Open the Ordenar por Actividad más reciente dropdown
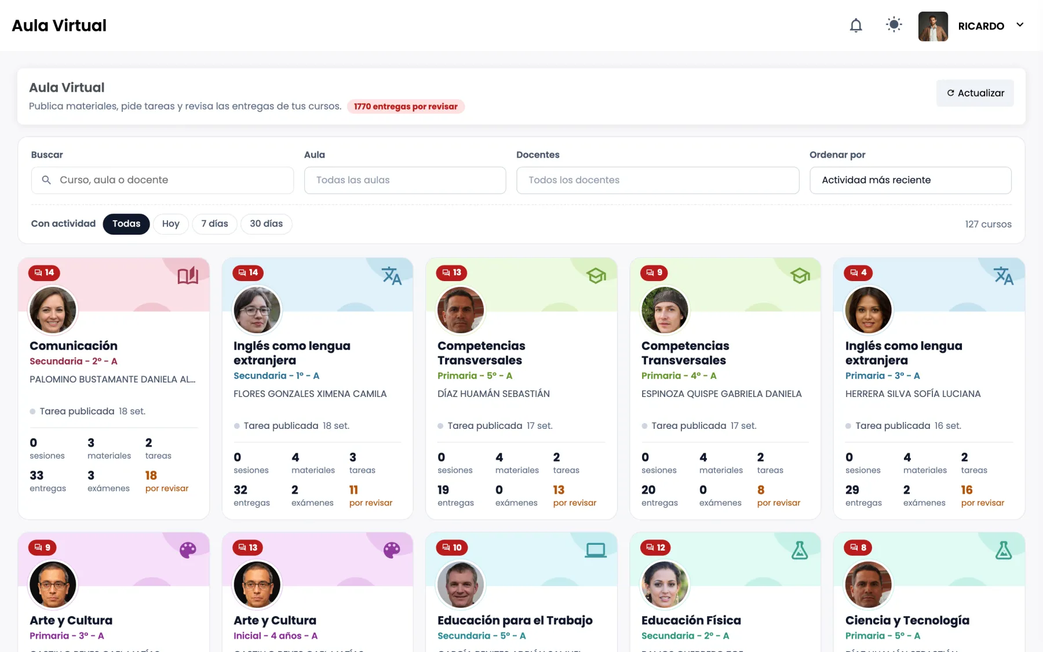1043x652 pixels. pos(910,180)
